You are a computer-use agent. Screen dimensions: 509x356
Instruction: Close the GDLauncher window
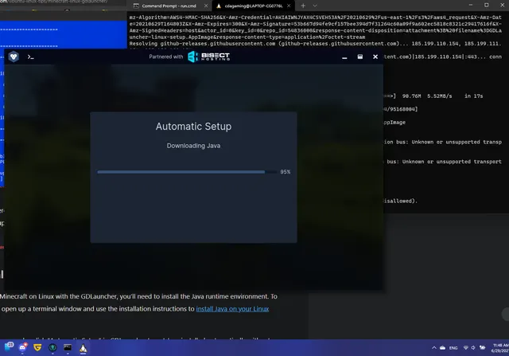375,57
